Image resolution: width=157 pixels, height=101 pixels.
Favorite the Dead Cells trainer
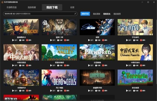point(60,91)
